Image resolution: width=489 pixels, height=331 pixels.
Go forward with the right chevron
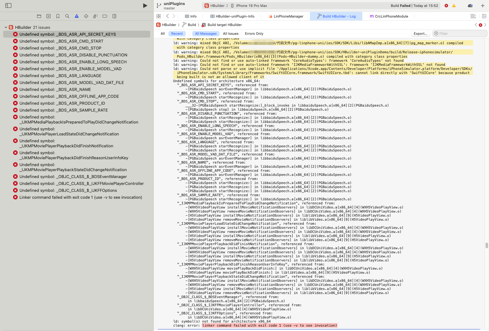[174, 16]
